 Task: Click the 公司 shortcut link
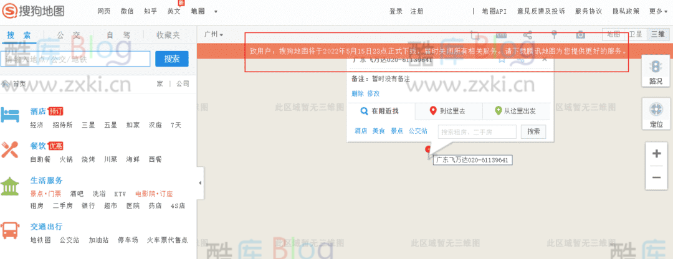point(183,83)
